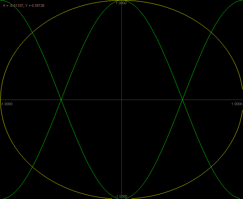Click the green curve's trough at bottom center
Screen dimensions: 243x199
(122, 198)
